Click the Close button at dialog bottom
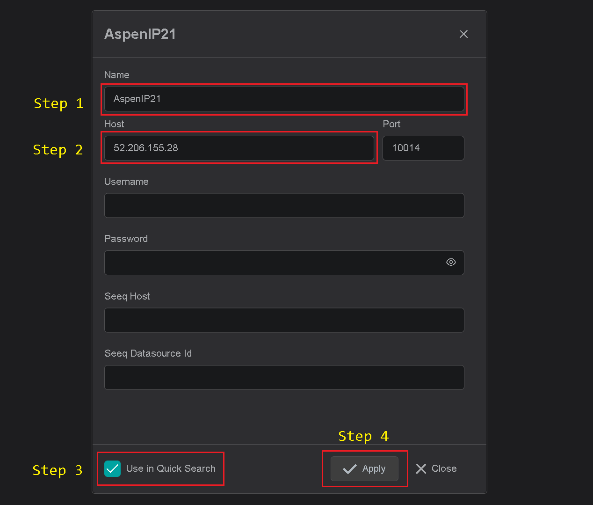 436,468
